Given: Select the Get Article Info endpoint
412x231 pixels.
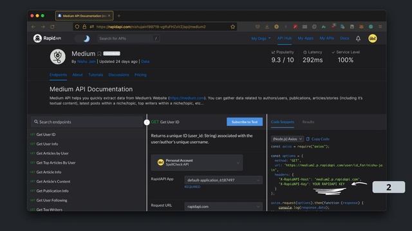Looking at the screenshot, I should pos(49,172).
